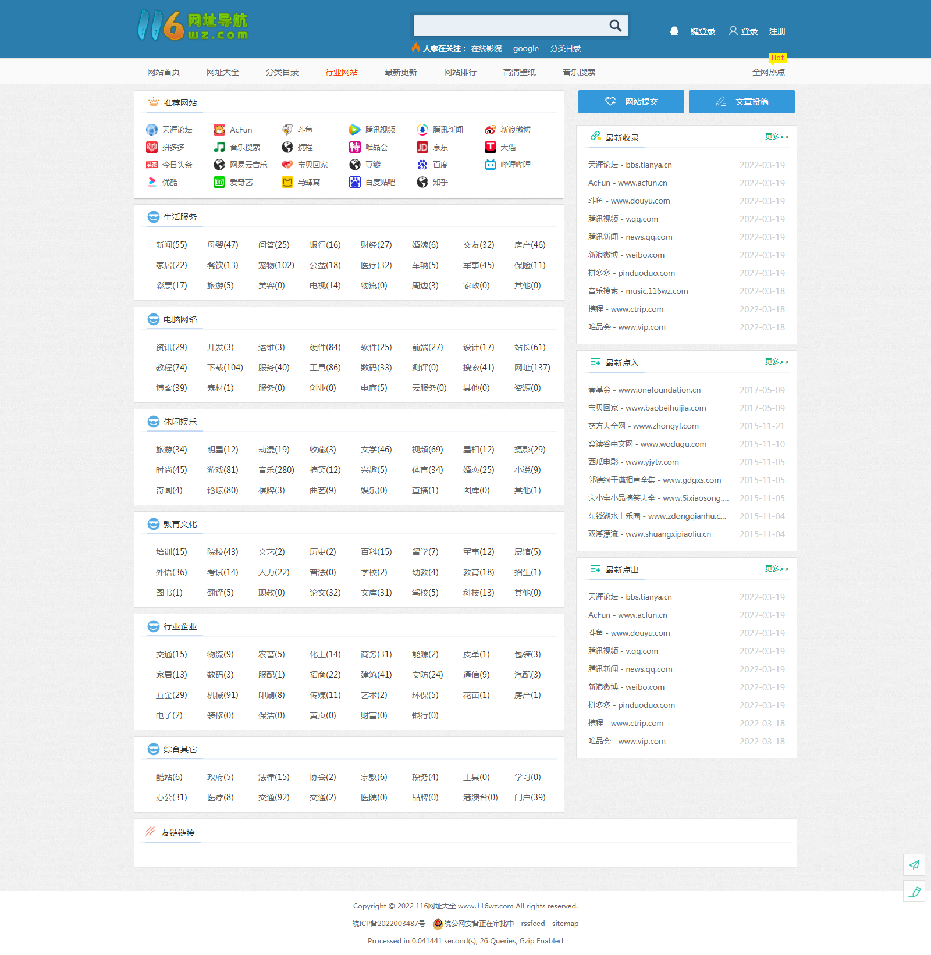Image resolution: width=931 pixels, height=955 pixels.
Task: Click the 网站提交 button
Action: (631, 102)
